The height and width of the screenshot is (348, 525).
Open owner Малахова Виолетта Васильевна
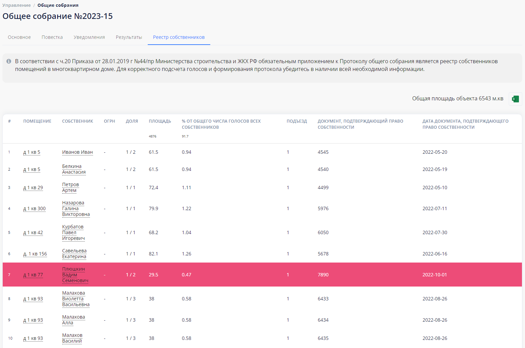pos(76,299)
